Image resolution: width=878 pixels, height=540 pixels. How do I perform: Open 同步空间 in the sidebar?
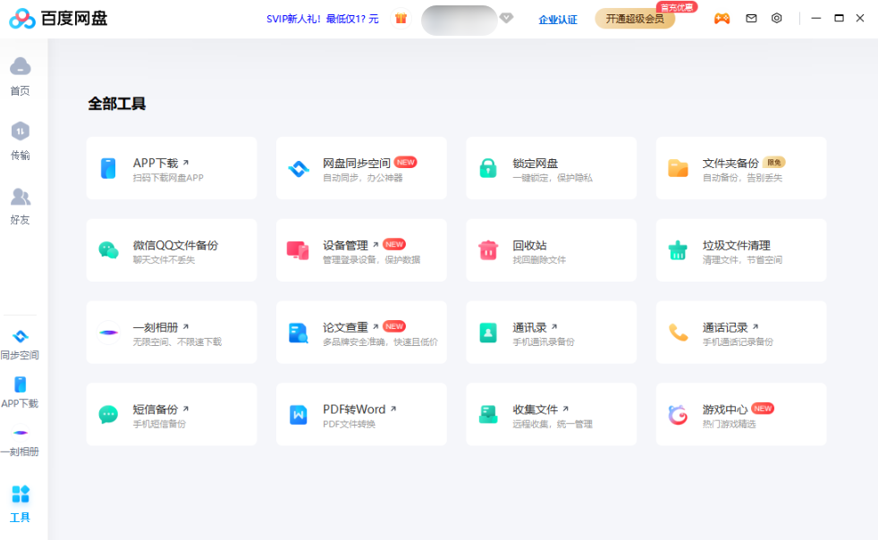coord(21,344)
